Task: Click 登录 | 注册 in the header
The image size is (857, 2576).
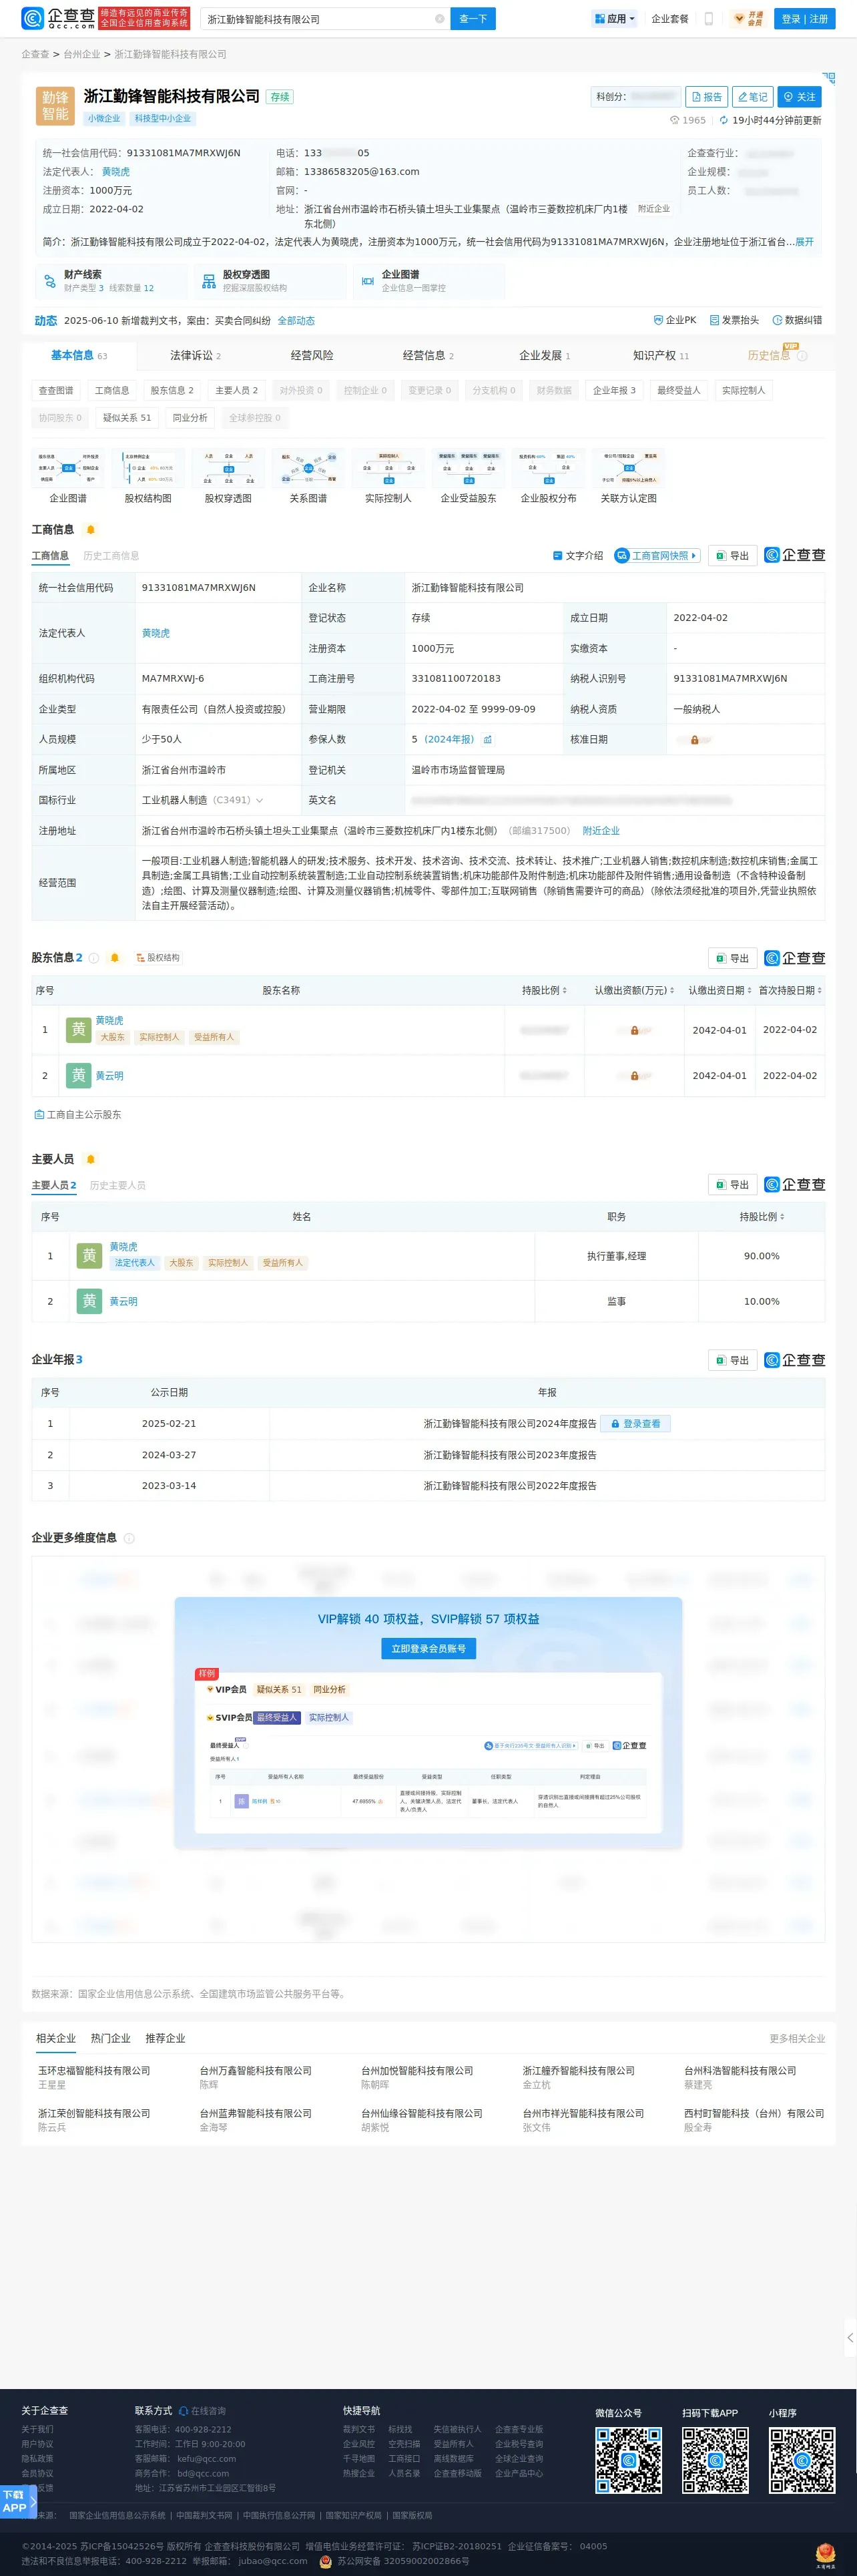Action: click(805, 19)
